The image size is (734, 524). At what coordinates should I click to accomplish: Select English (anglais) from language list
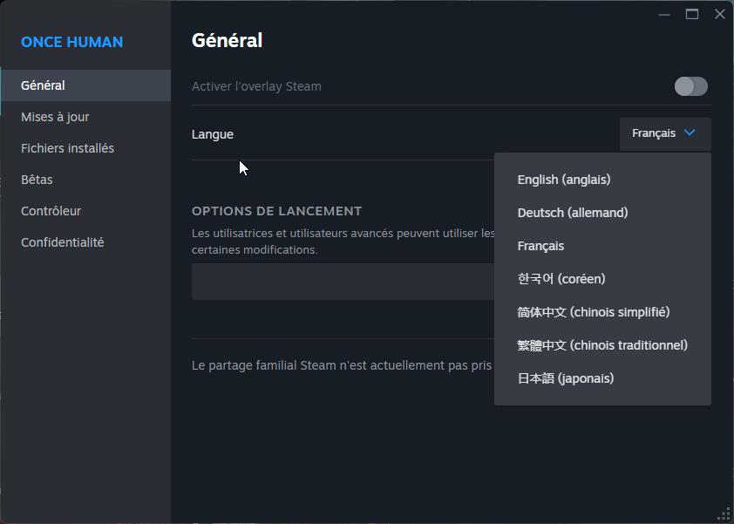pyautogui.click(x=563, y=180)
